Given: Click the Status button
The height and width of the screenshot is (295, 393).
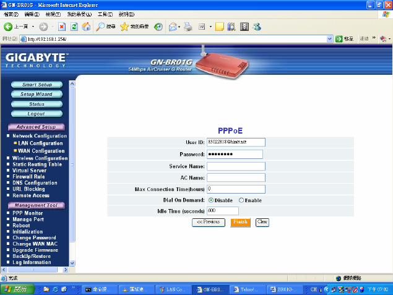Looking at the screenshot, I should (x=37, y=104).
